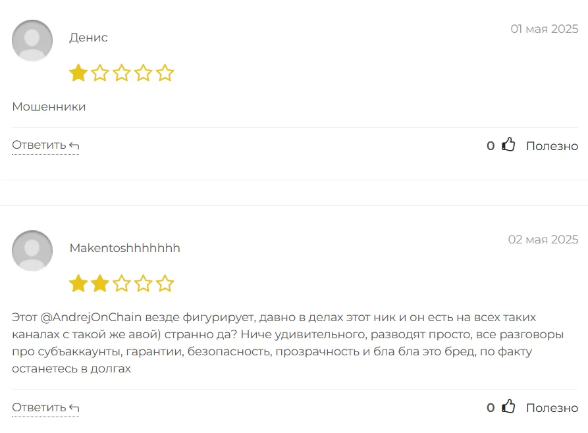Click the first star in Makentoshhhhhhh's rating
The image size is (588, 433).
click(78, 284)
